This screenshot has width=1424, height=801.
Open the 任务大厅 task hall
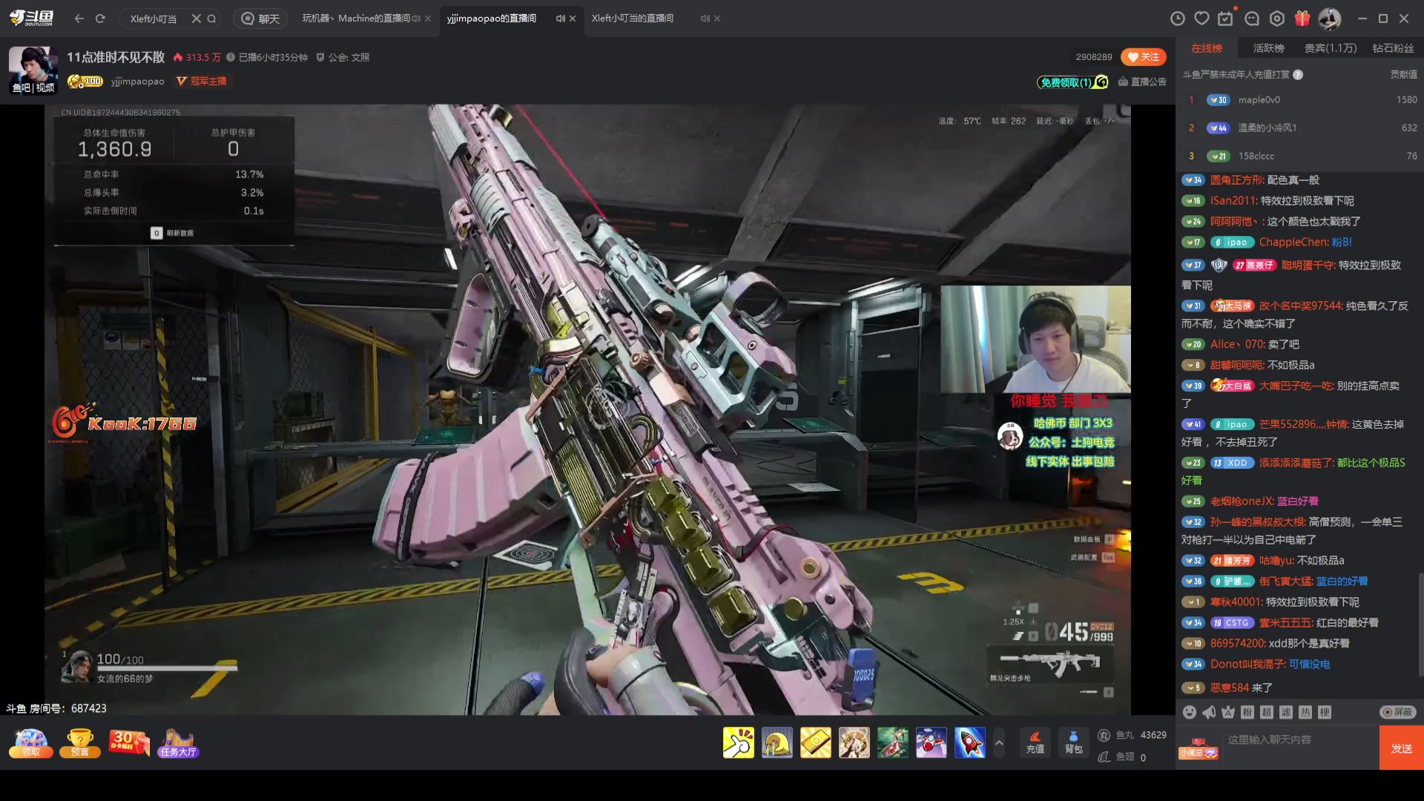178,743
